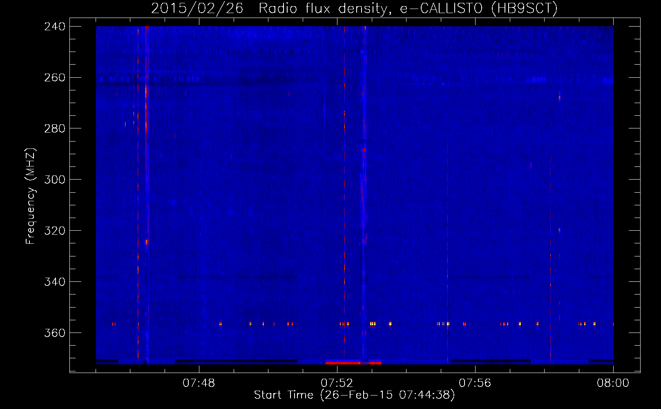Select the 240 frequency tick label
The image size is (661, 409).
[55, 26]
